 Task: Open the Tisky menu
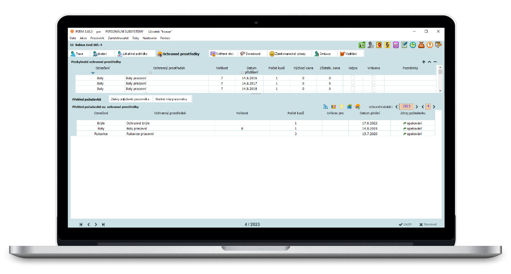pos(135,38)
